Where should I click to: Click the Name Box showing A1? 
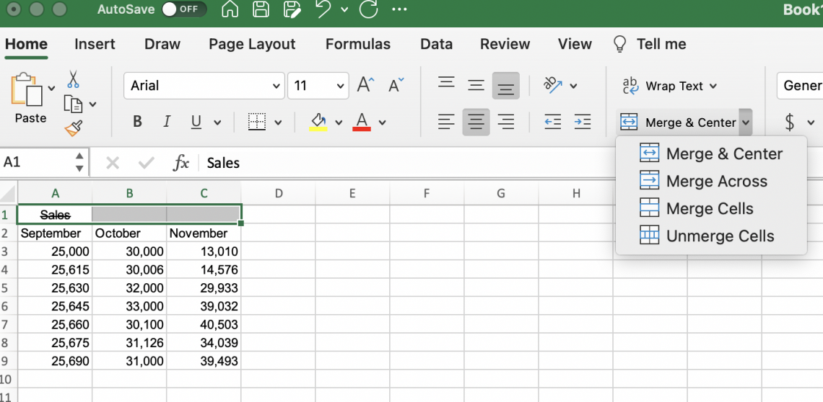(36, 162)
